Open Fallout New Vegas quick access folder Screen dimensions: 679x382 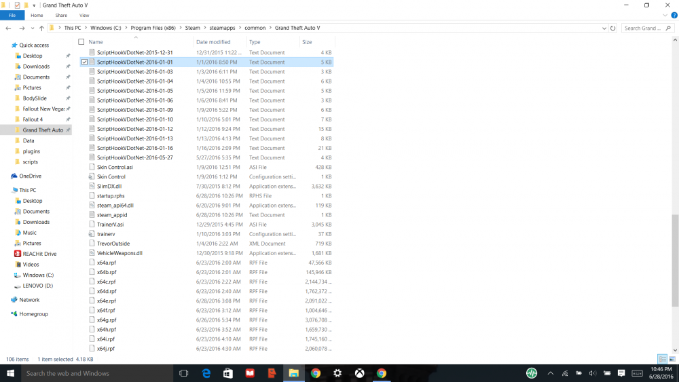pos(43,109)
